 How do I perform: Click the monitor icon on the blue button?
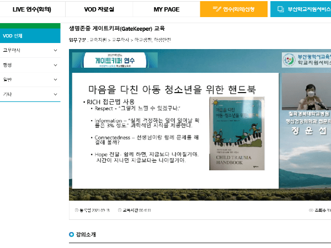click(x=281, y=9)
